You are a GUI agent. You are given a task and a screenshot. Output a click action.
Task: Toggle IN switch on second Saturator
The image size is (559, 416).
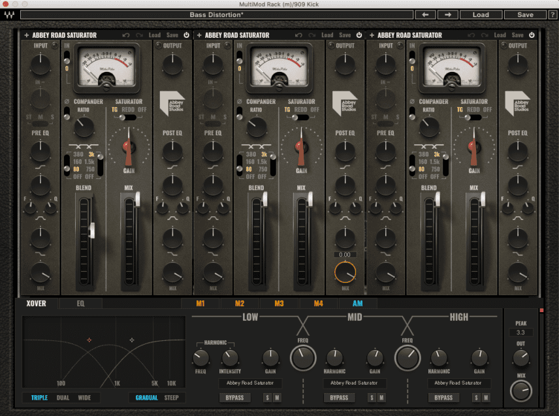point(239,59)
